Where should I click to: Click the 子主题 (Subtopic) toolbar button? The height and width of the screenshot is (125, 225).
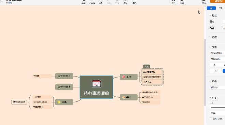tap(92, 2)
